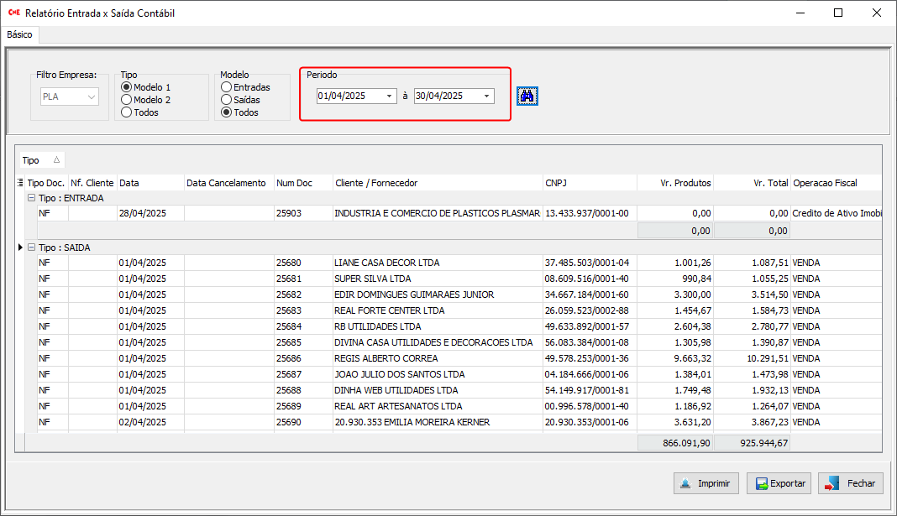
Task: Select the Saídas radio button
Action: pyautogui.click(x=226, y=100)
